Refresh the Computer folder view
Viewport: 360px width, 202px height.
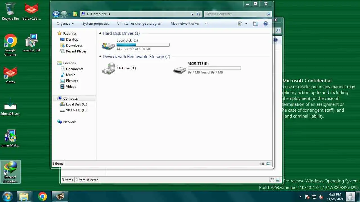pos(199,14)
